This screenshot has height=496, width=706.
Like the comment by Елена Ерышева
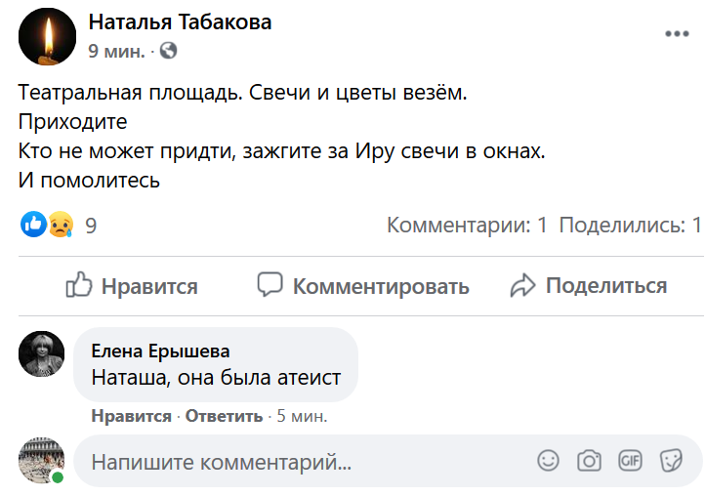click(x=131, y=415)
